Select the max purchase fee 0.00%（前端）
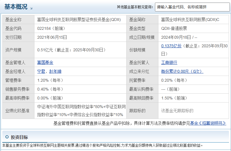The width and height of the screenshot is (231, 151). pyautogui.click(x=50, y=98)
